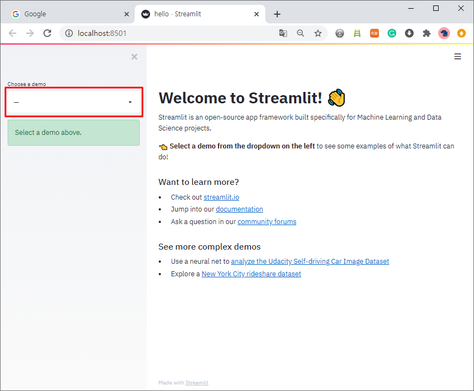This screenshot has height=391, width=474.
Task: Click the See more complex demos heading
Action: tap(209, 247)
